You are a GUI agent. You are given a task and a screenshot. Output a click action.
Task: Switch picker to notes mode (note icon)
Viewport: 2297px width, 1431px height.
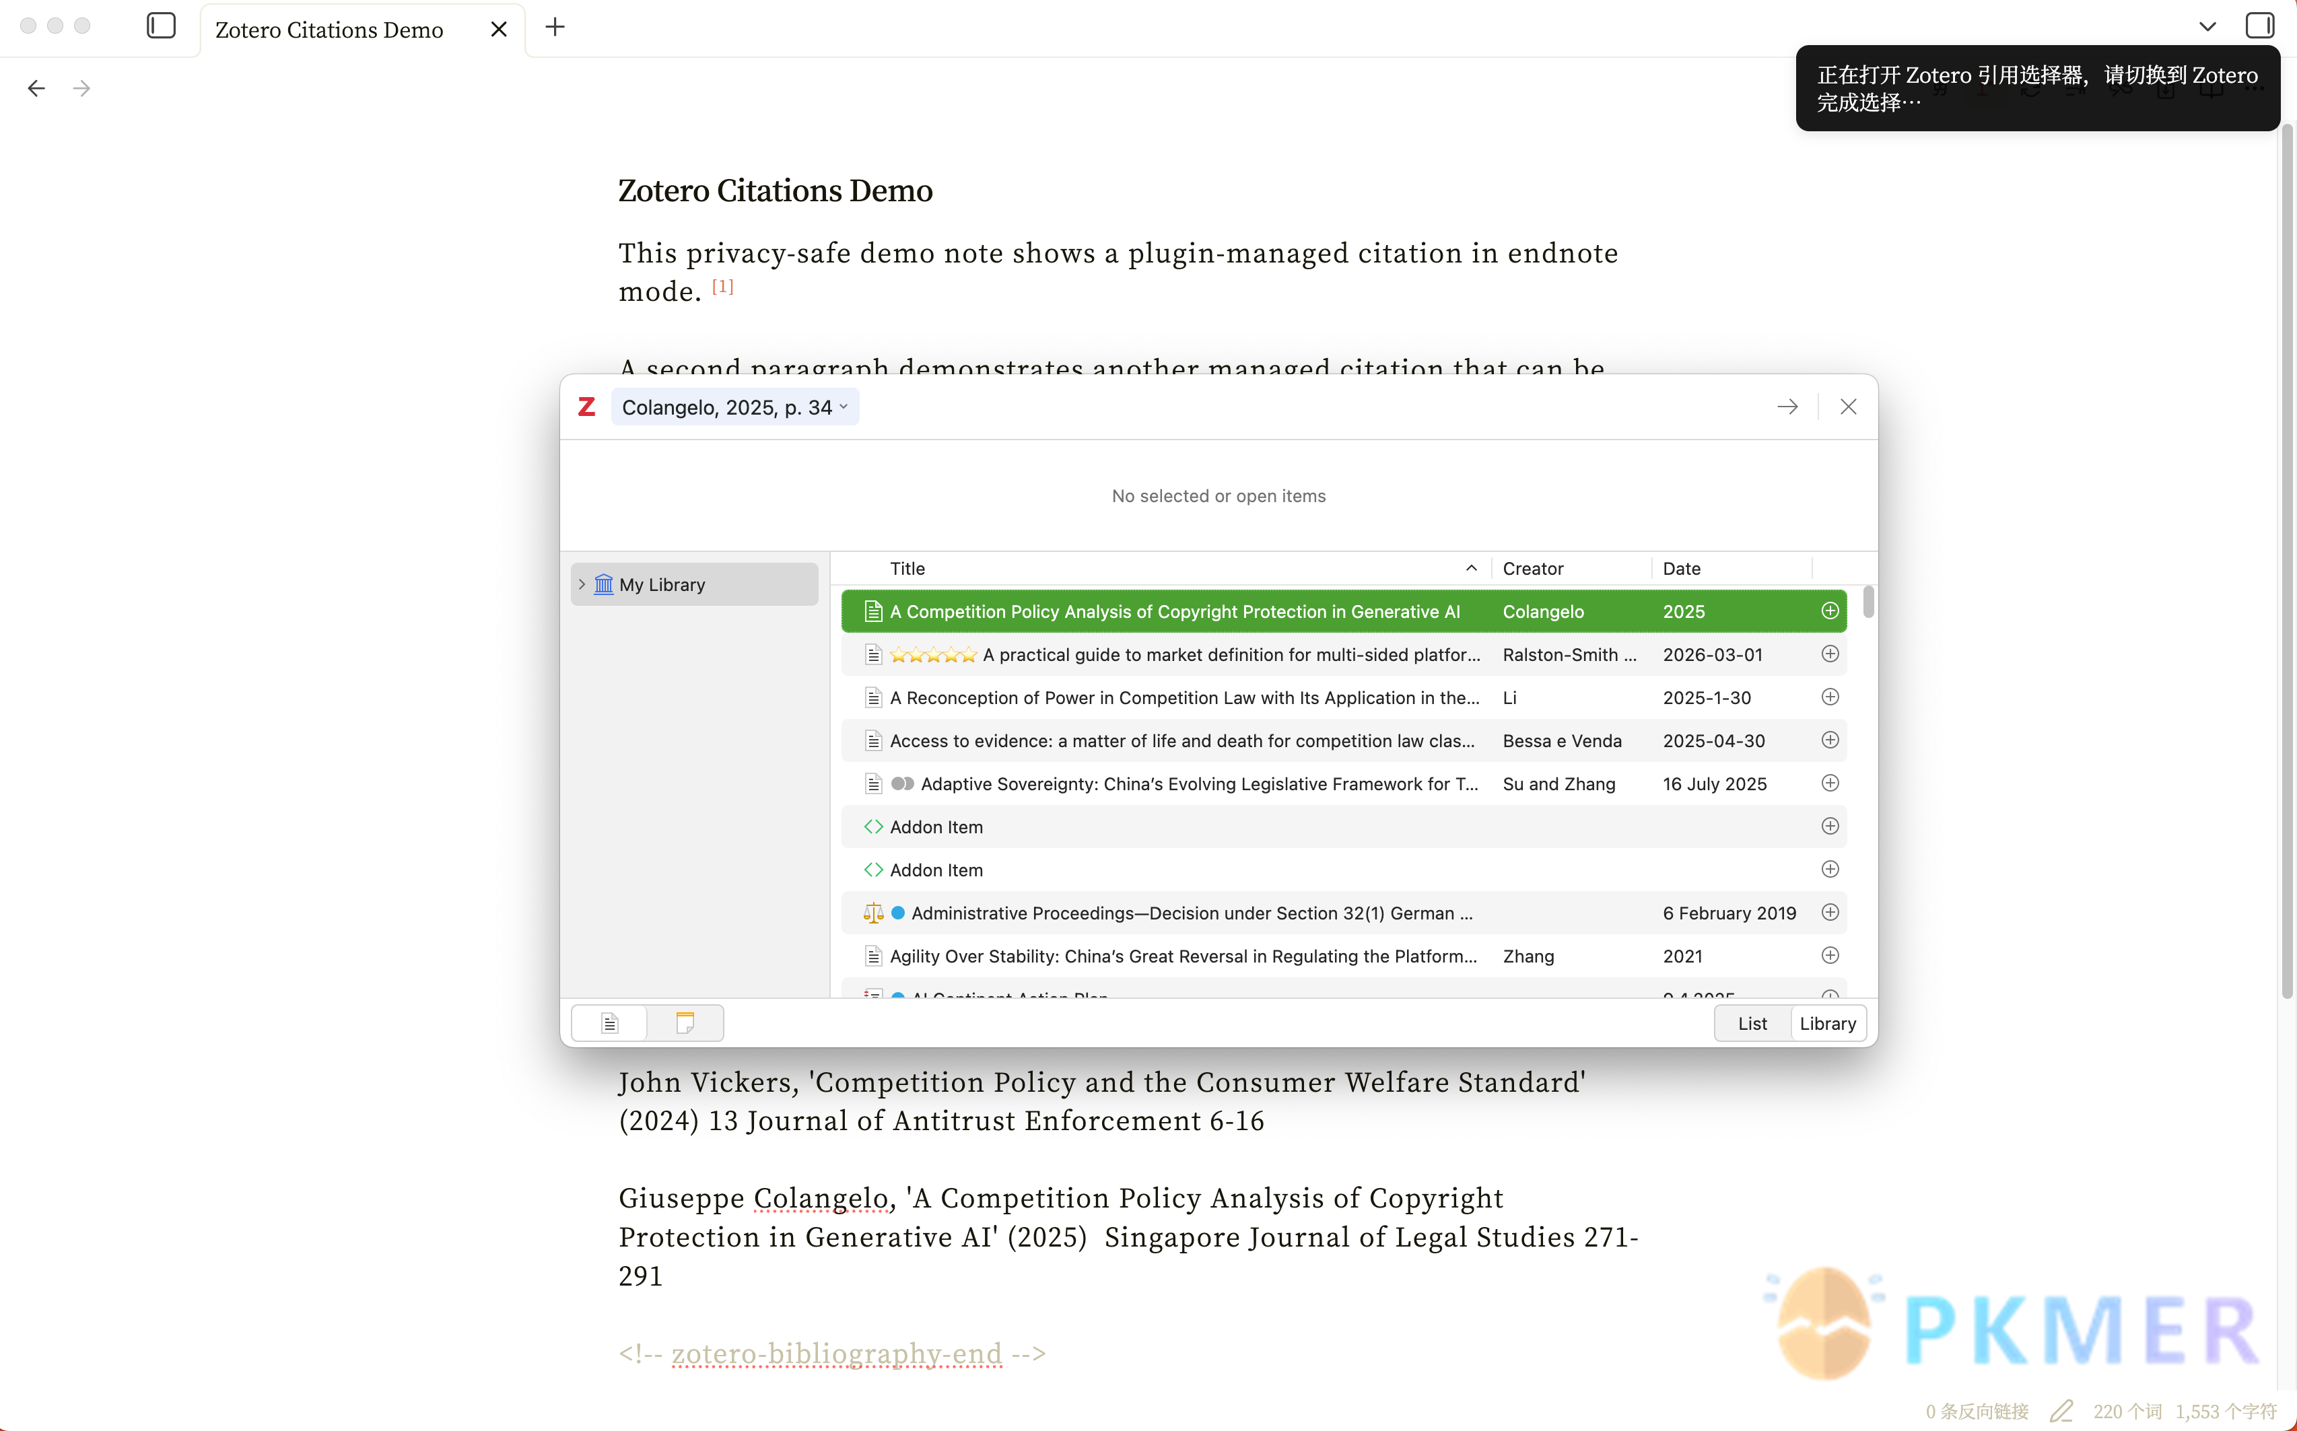(x=685, y=1023)
